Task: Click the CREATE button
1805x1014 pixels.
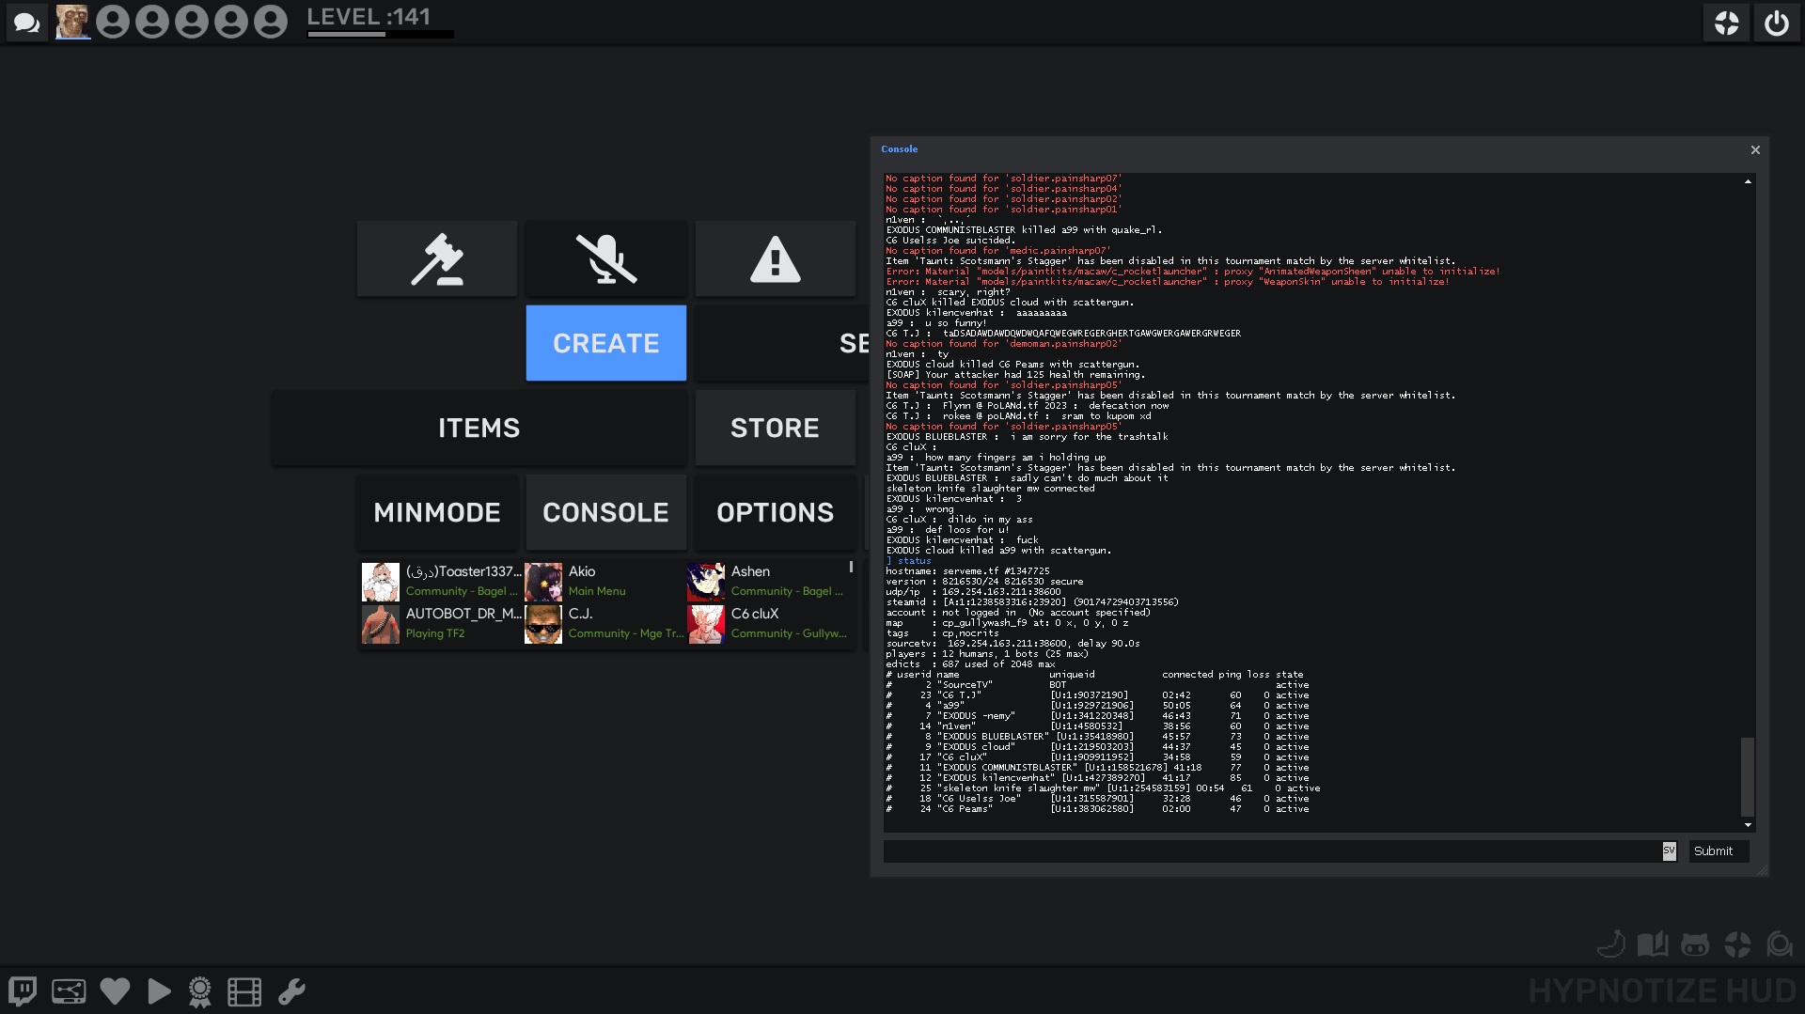Action: coord(606,343)
